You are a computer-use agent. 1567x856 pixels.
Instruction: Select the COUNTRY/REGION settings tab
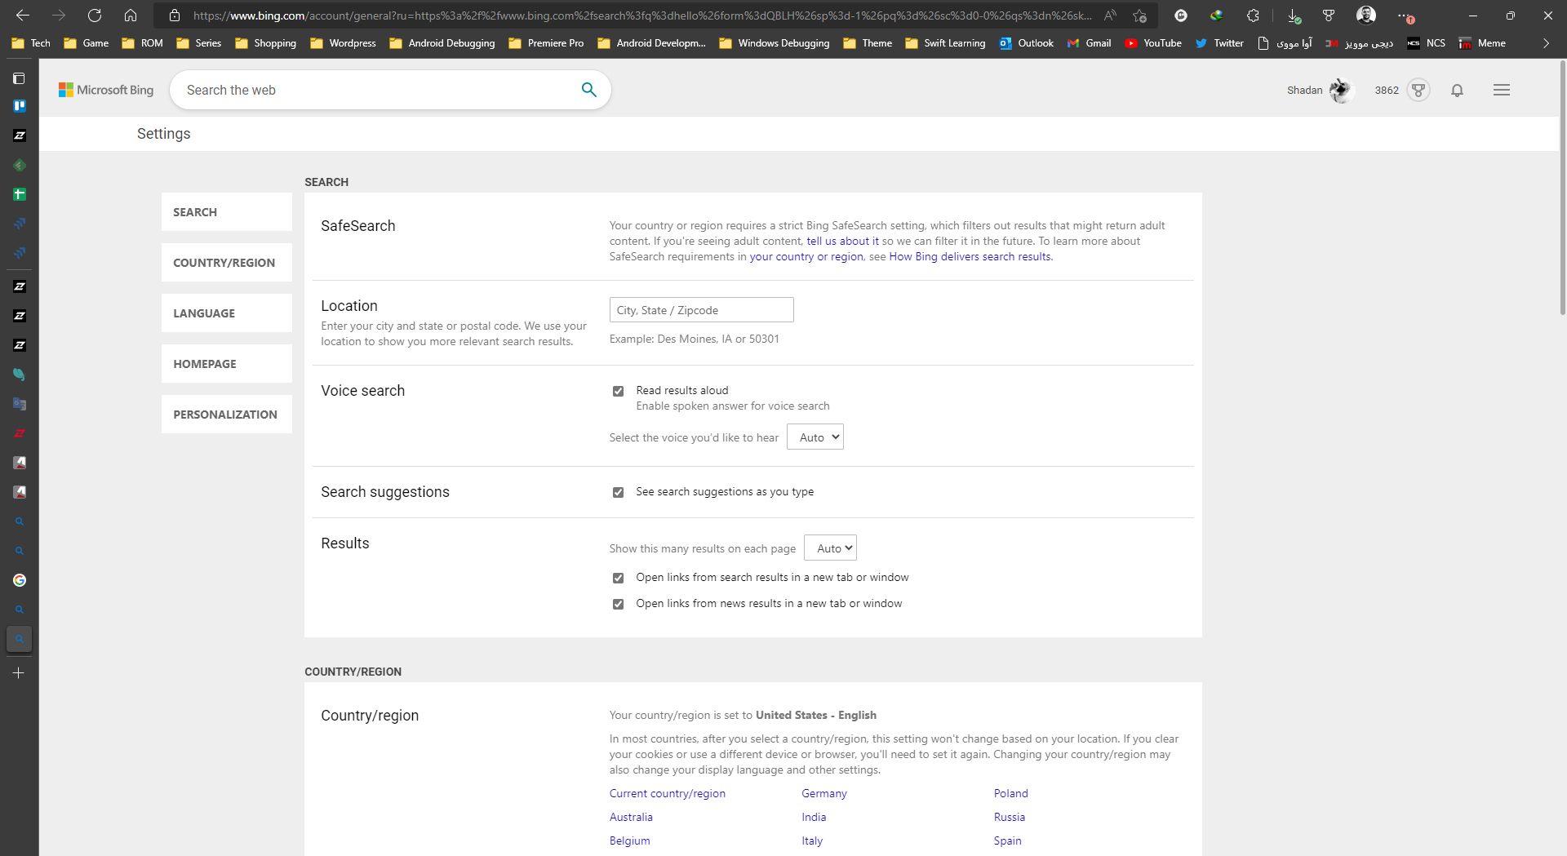pyautogui.click(x=226, y=263)
